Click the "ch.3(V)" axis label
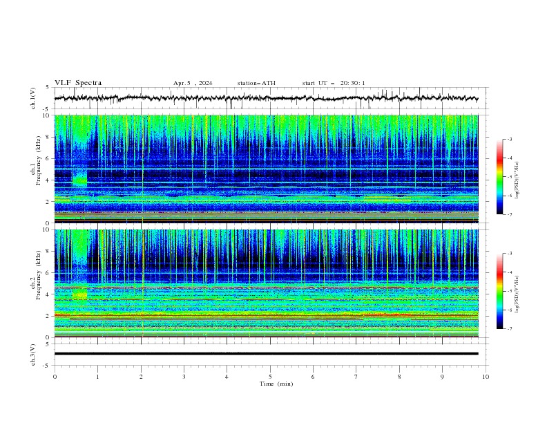This screenshot has height=423, width=547. (x=33, y=355)
